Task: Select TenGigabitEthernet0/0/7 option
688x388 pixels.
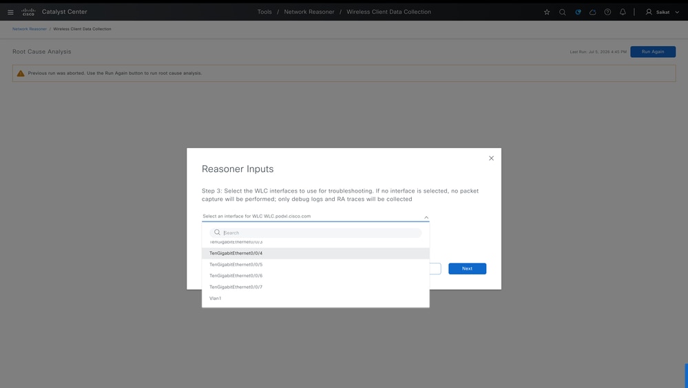Action: tap(315, 287)
